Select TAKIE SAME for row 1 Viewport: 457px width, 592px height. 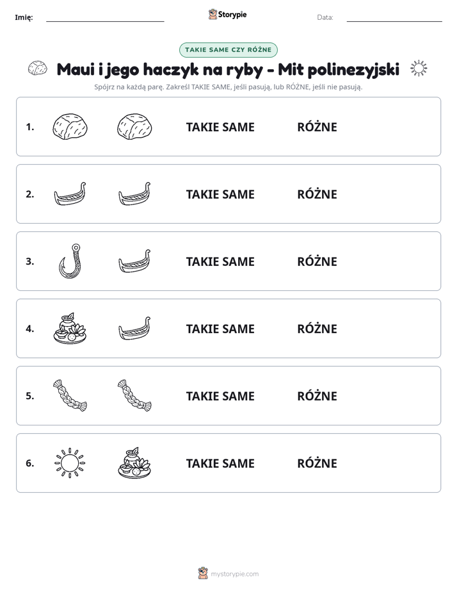click(x=220, y=127)
